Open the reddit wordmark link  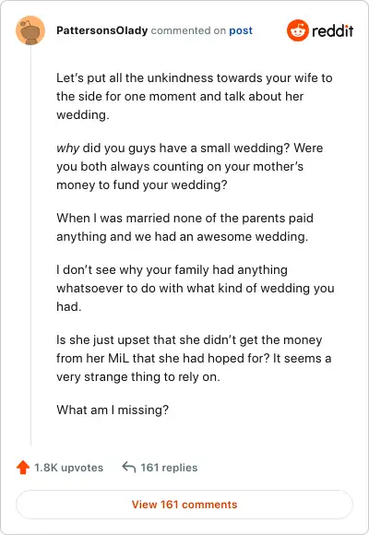tap(332, 30)
